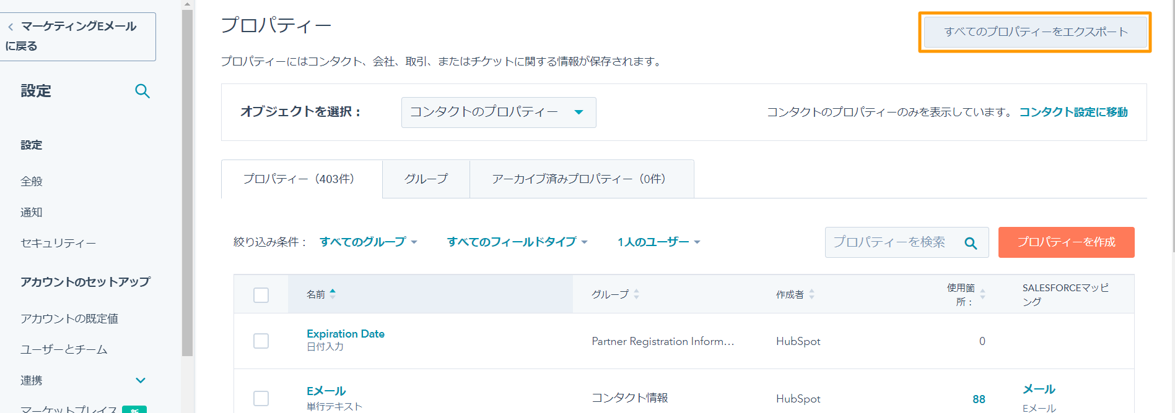Open the コンタクト設定に移動 link
Viewport: 1175px width, 413px height.
click(x=1073, y=112)
